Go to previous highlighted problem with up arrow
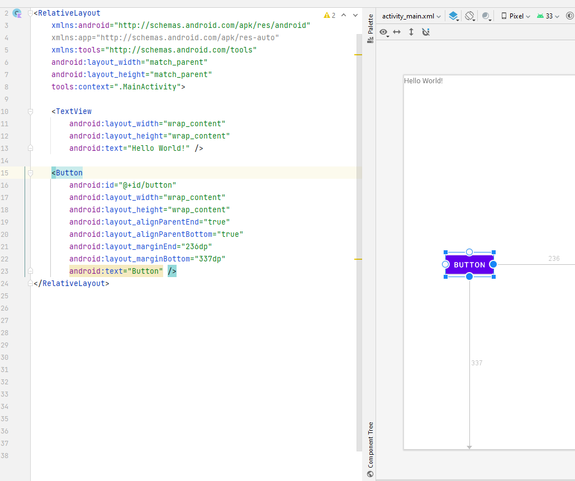This screenshot has height=481, width=575. [344, 16]
